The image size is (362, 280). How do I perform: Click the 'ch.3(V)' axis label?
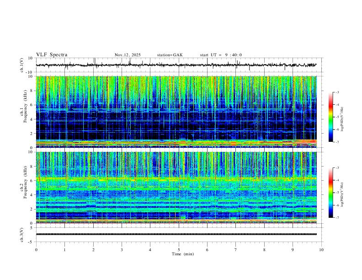[22, 235]
